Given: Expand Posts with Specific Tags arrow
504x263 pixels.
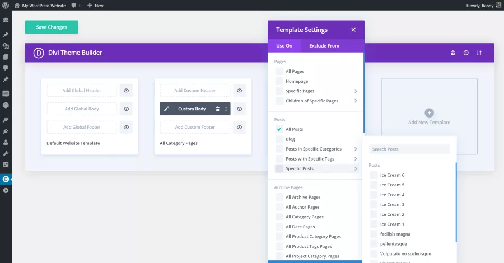Looking at the screenshot, I should point(356,158).
